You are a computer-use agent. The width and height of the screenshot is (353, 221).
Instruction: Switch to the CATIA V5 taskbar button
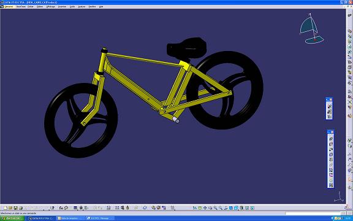tap(41, 219)
